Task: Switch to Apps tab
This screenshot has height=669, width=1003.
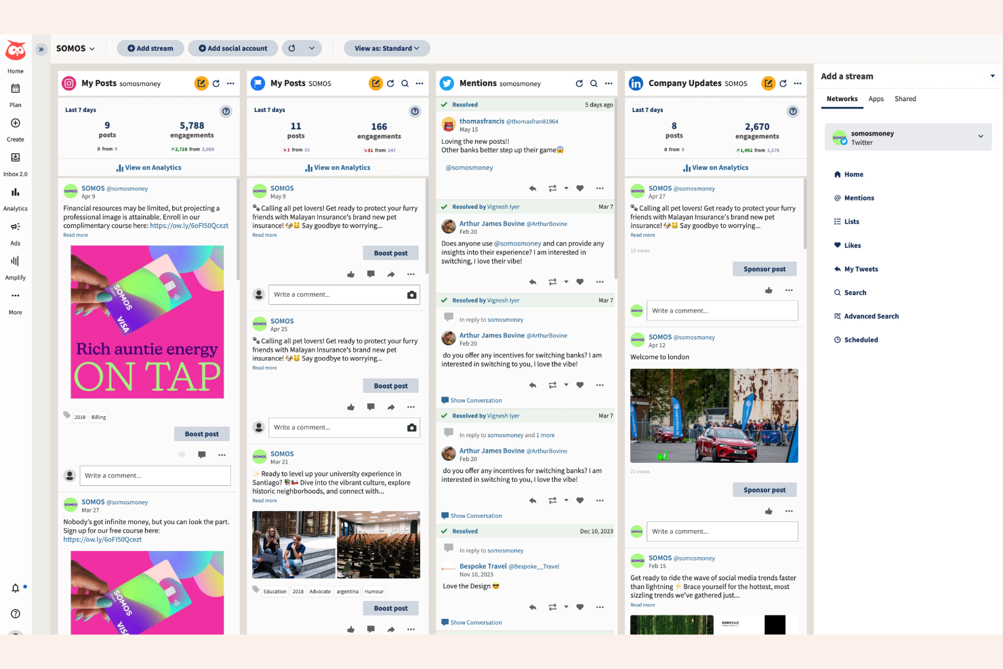Action: (876, 99)
